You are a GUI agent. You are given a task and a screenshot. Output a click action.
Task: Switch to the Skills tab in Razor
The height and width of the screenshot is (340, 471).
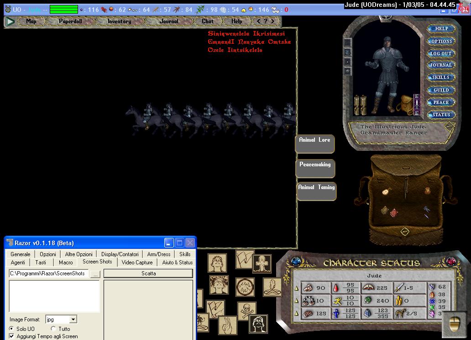[x=185, y=254]
